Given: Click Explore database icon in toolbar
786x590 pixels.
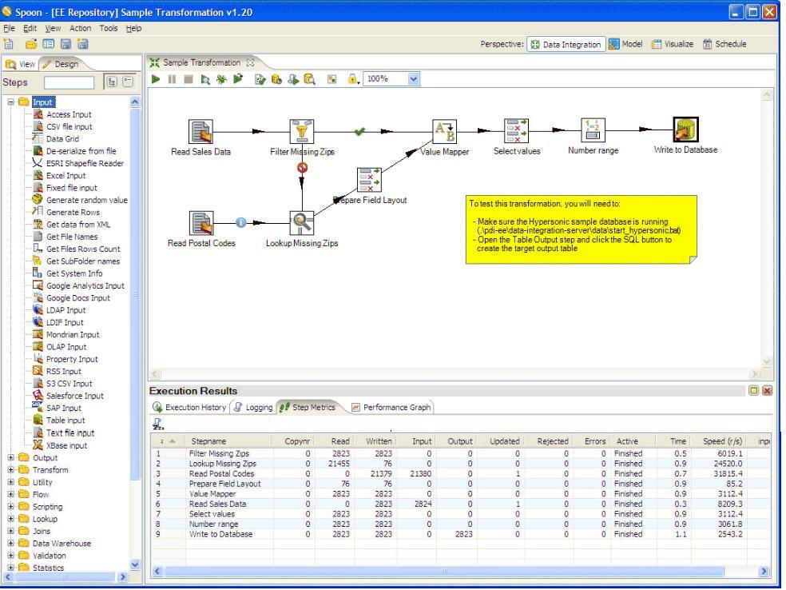Looking at the screenshot, I should (x=309, y=79).
